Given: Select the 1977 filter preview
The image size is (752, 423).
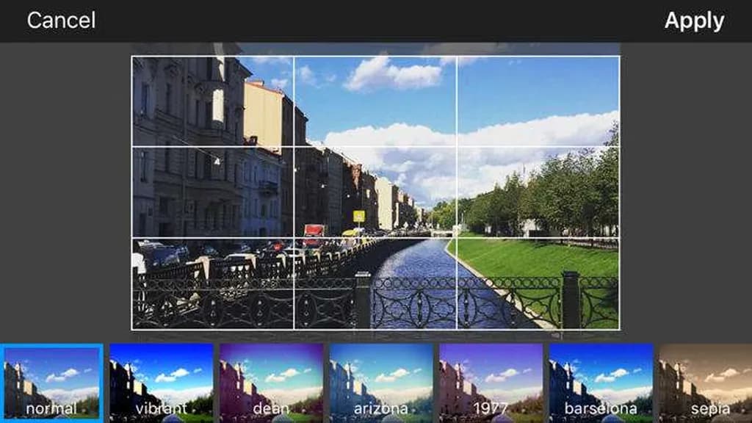Looking at the screenshot, I should 491,383.
